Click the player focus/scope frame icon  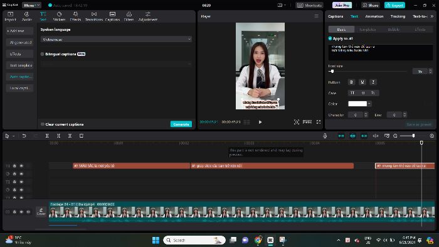[297, 122]
